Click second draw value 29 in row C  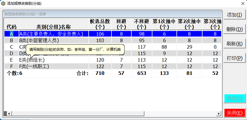[x=189, y=47]
